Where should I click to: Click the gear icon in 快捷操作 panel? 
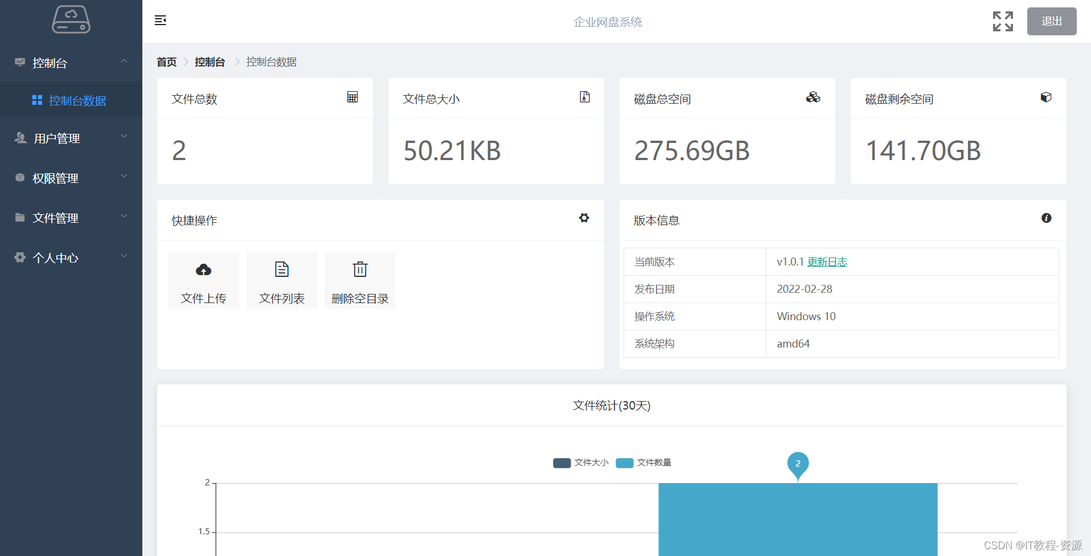click(x=584, y=218)
